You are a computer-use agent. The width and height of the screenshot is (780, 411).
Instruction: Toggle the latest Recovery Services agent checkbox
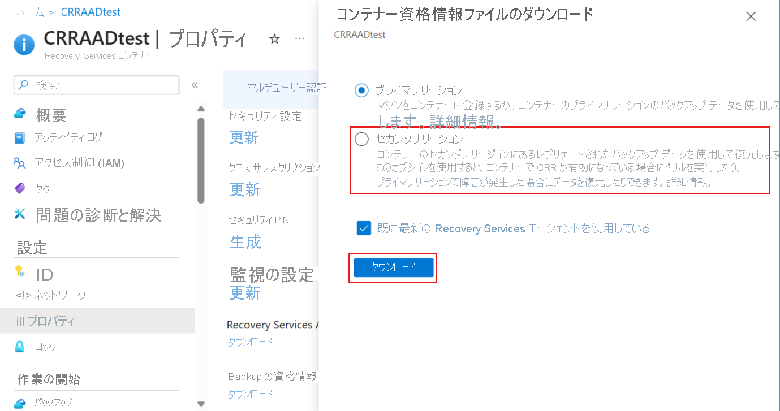point(364,228)
